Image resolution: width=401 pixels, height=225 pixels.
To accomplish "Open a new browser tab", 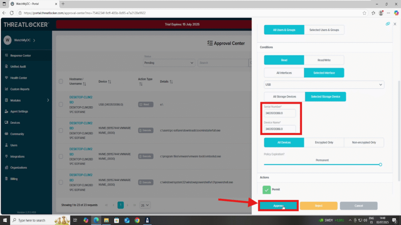I will coord(63,4).
